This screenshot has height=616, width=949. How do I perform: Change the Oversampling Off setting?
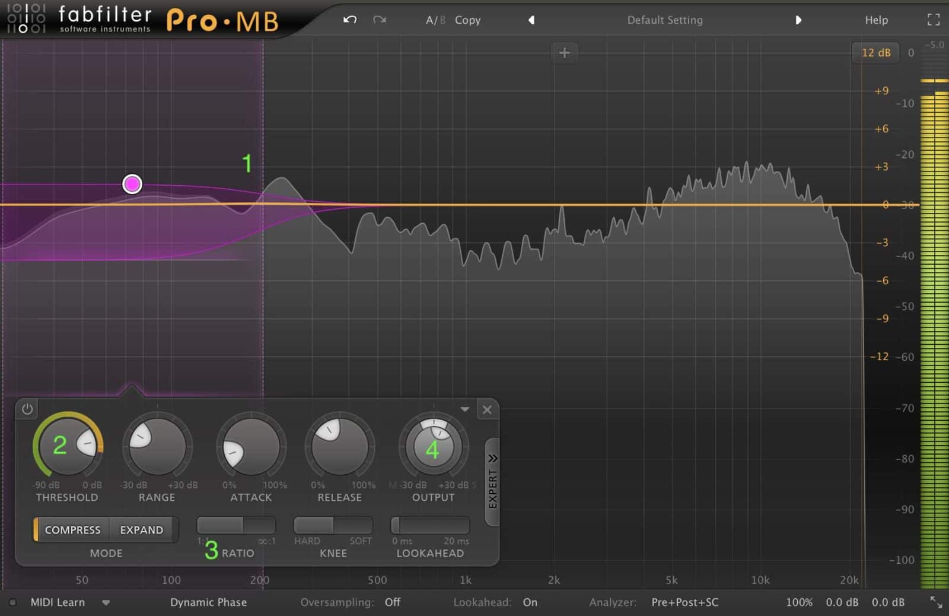click(x=392, y=602)
